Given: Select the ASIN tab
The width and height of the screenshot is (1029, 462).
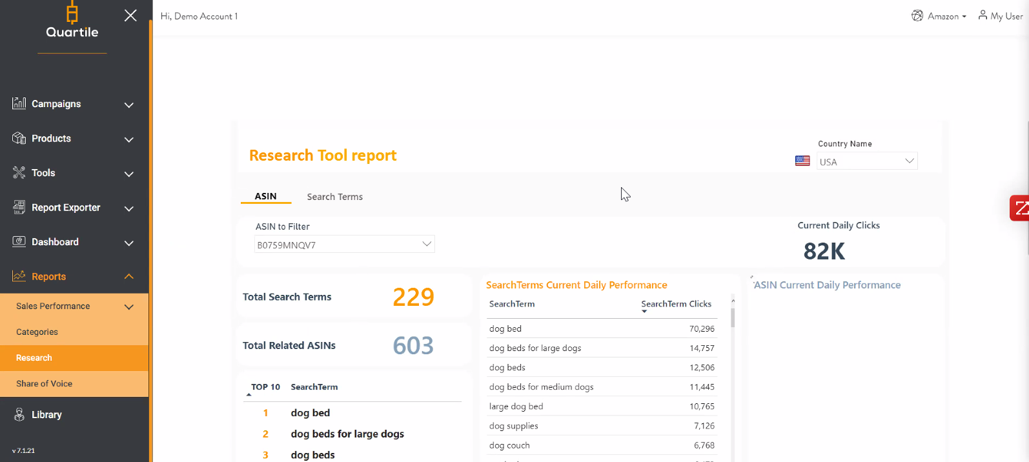Looking at the screenshot, I should tap(265, 196).
